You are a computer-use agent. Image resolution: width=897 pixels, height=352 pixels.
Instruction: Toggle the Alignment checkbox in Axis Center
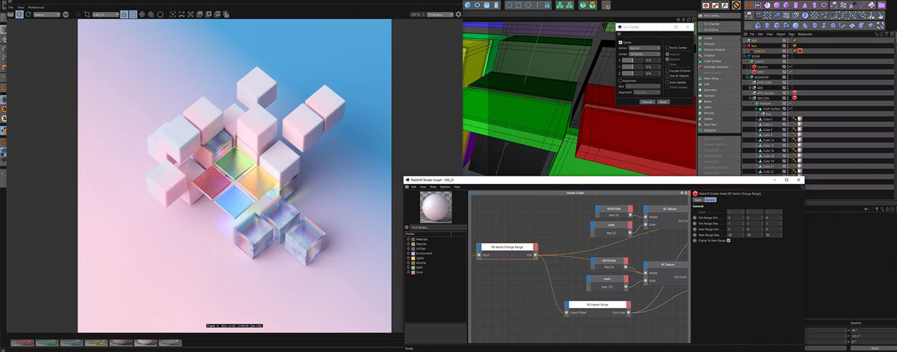tap(620, 81)
